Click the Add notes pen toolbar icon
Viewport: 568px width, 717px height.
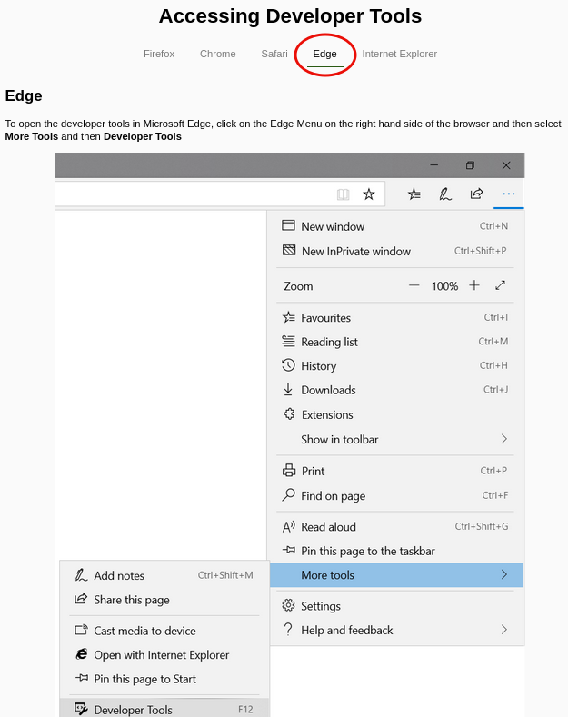(445, 194)
